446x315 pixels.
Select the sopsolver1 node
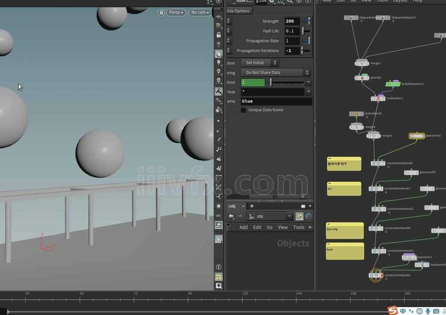click(409, 257)
